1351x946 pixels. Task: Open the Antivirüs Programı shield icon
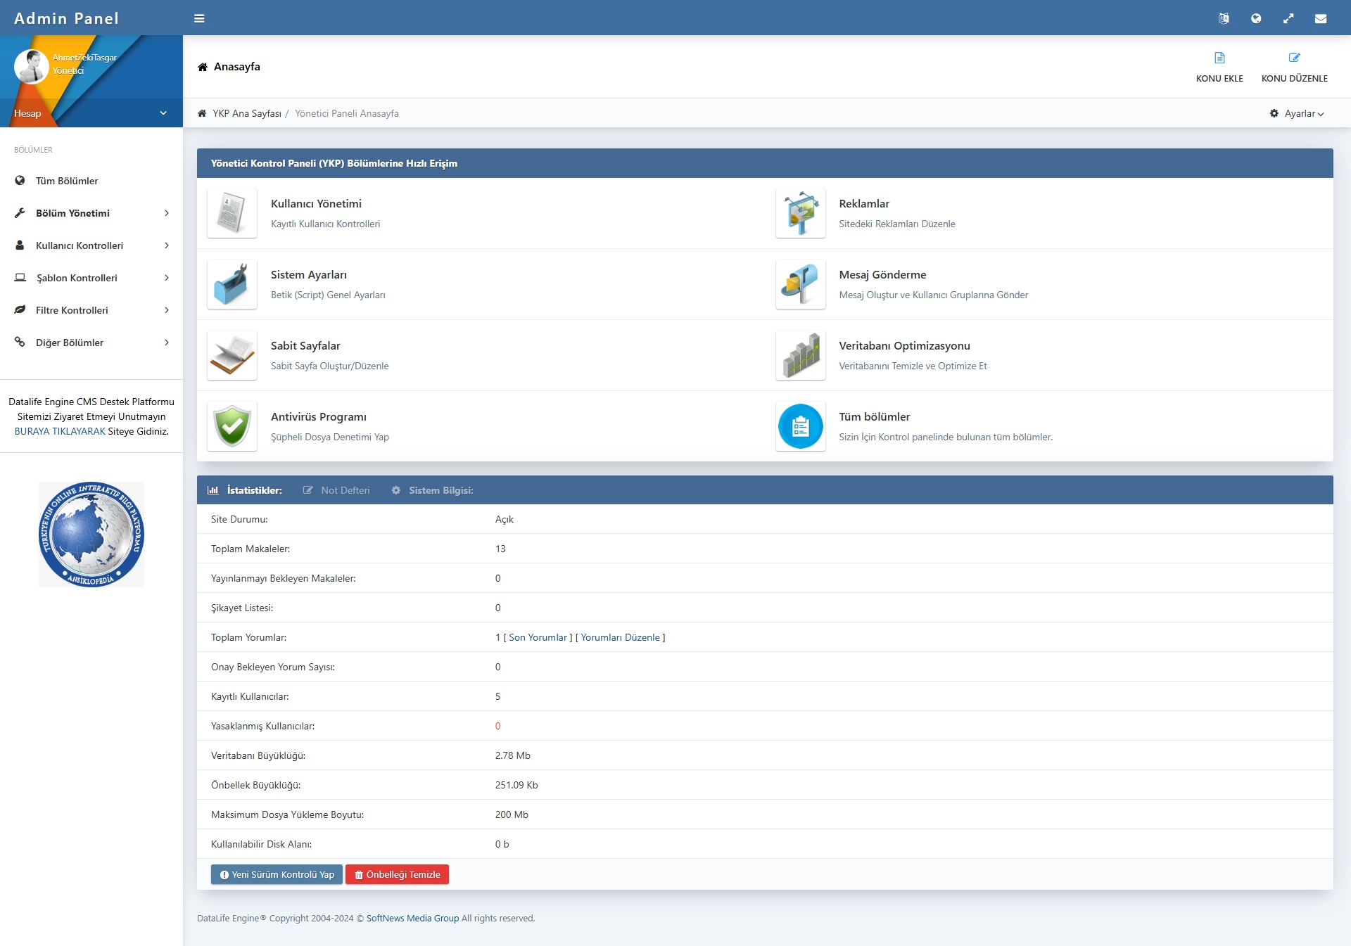pos(231,426)
